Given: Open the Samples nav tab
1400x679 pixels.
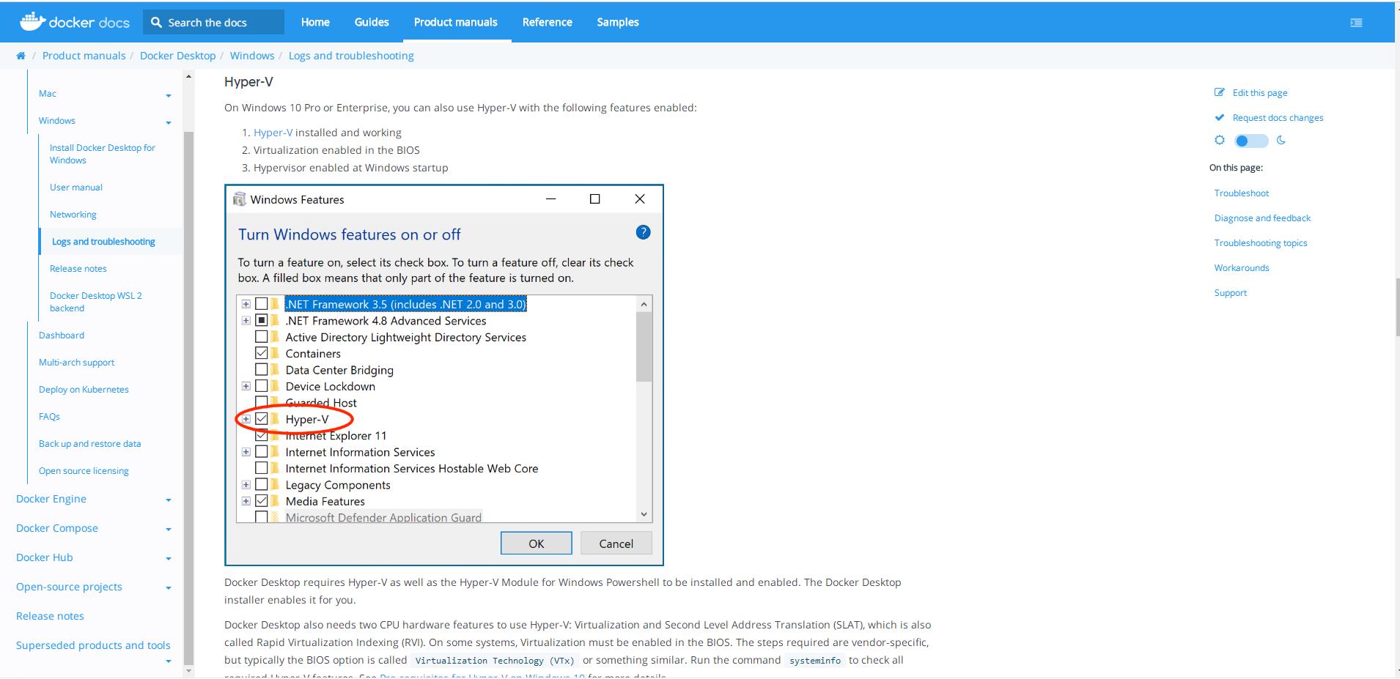Looking at the screenshot, I should 618,22.
